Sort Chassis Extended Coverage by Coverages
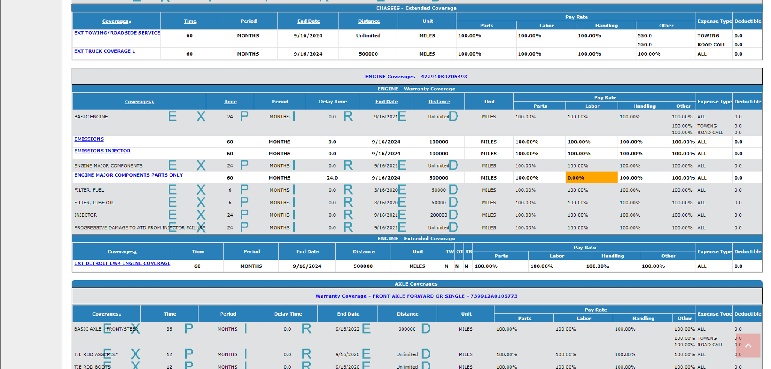 [116, 21]
